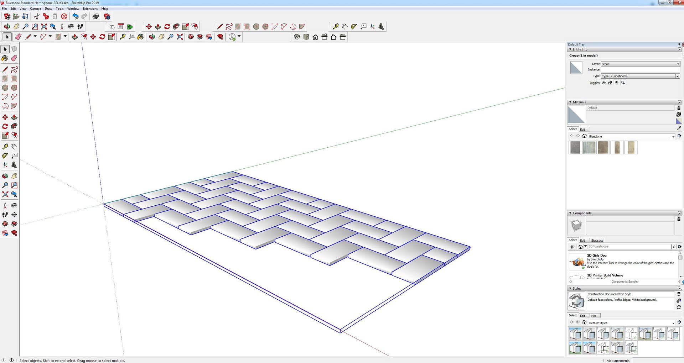Toggle the lock icon in Entity Info

point(610,83)
